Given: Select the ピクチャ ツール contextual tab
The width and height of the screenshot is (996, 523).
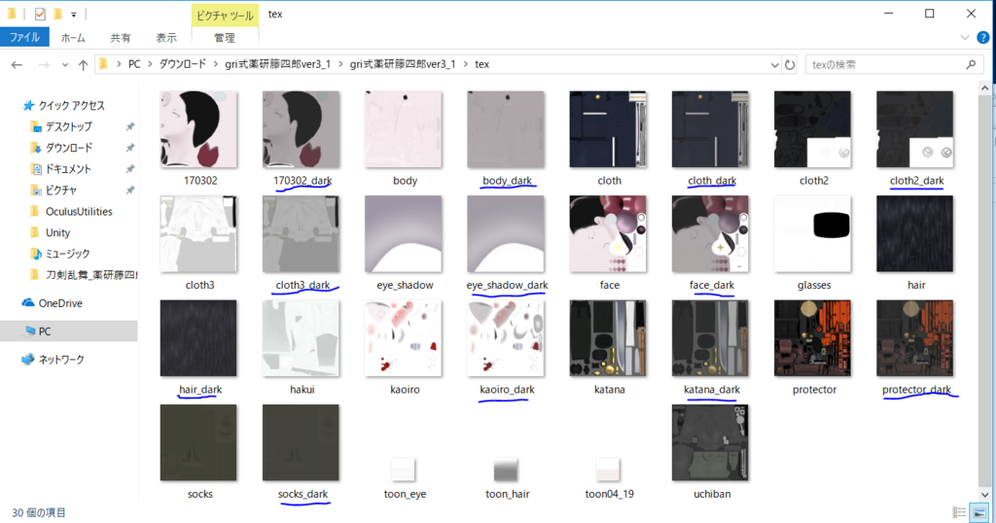Looking at the screenshot, I should (x=225, y=16).
